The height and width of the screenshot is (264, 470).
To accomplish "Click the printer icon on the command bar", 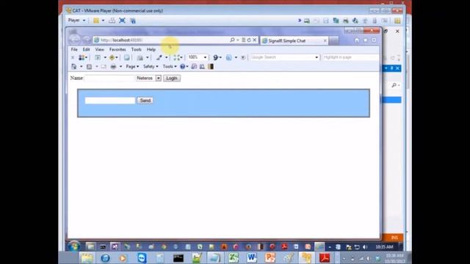I will 113,67.
